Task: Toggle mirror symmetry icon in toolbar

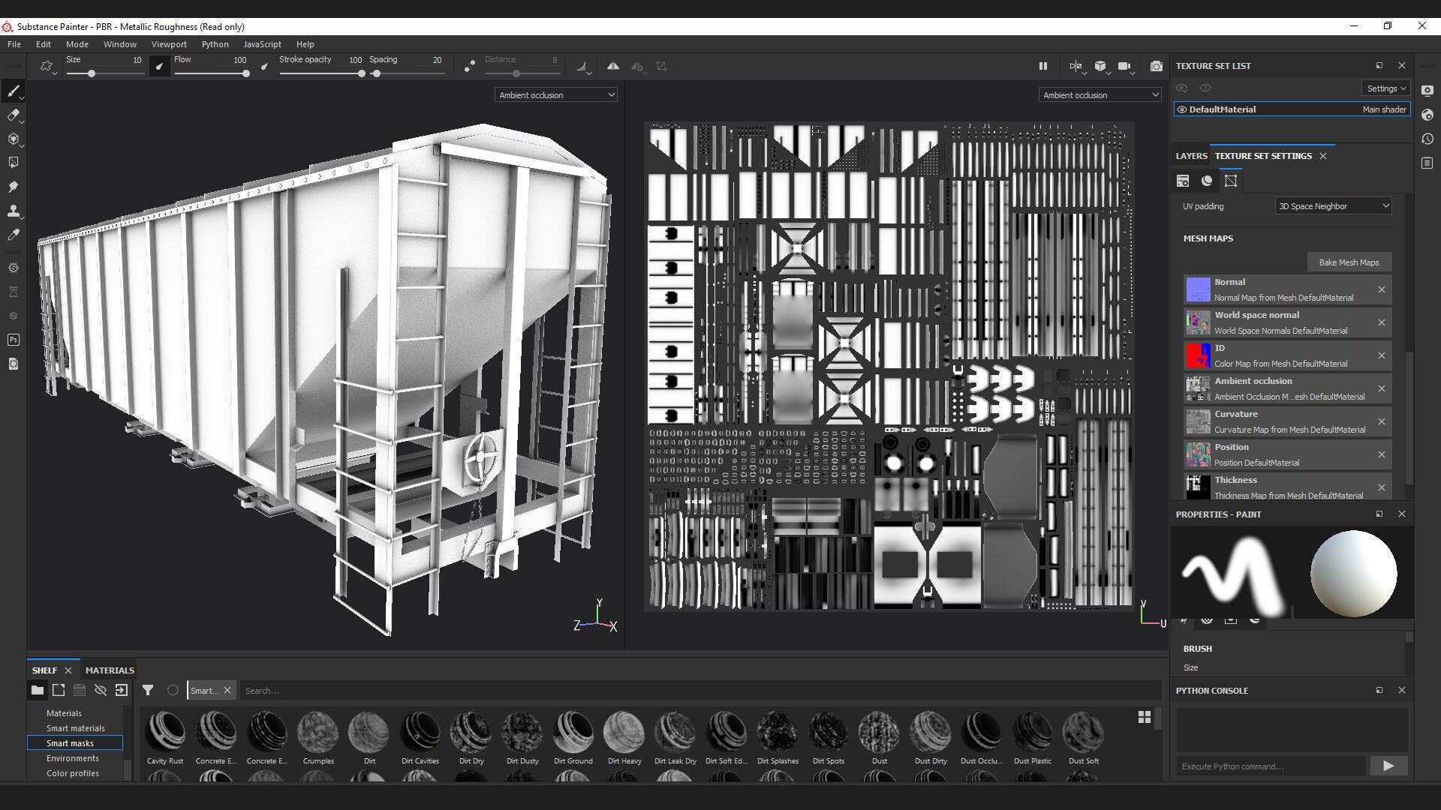Action: tap(613, 66)
